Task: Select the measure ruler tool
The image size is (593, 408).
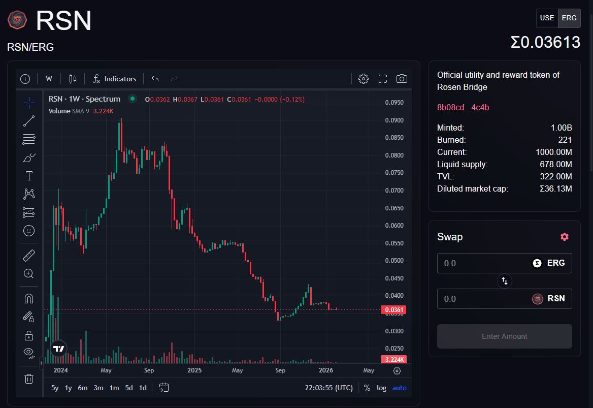Action: pyautogui.click(x=29, y=255)
